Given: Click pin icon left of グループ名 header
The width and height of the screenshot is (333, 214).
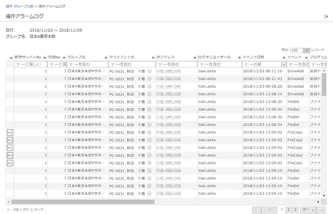Looking at the screenshot, I should coord(64,57).
